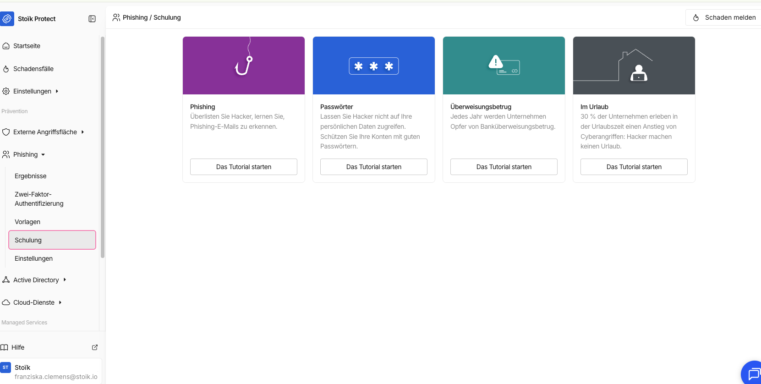Click the Hilfe book icon
761x384 pixels.
click(4, 347)
